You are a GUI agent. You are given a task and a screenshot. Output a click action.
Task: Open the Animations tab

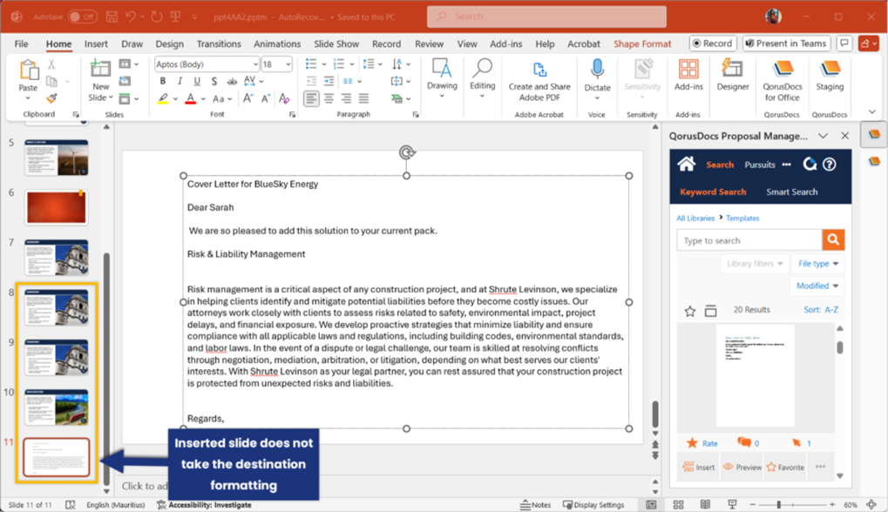point(277,44)
